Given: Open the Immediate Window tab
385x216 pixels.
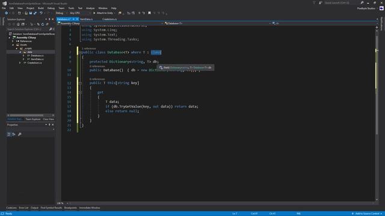Looking at the screenshot, I should pos(90,208).
